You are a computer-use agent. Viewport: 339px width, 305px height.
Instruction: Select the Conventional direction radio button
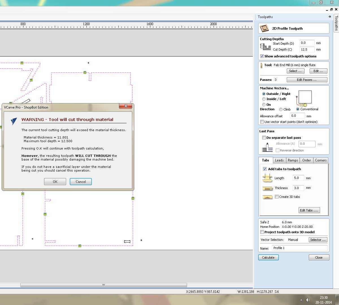click(298, 109)
